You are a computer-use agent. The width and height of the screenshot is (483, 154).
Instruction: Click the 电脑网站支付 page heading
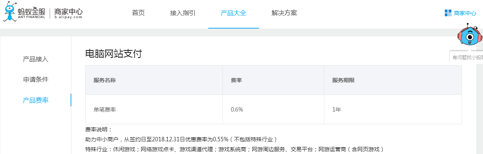point(113,54)
